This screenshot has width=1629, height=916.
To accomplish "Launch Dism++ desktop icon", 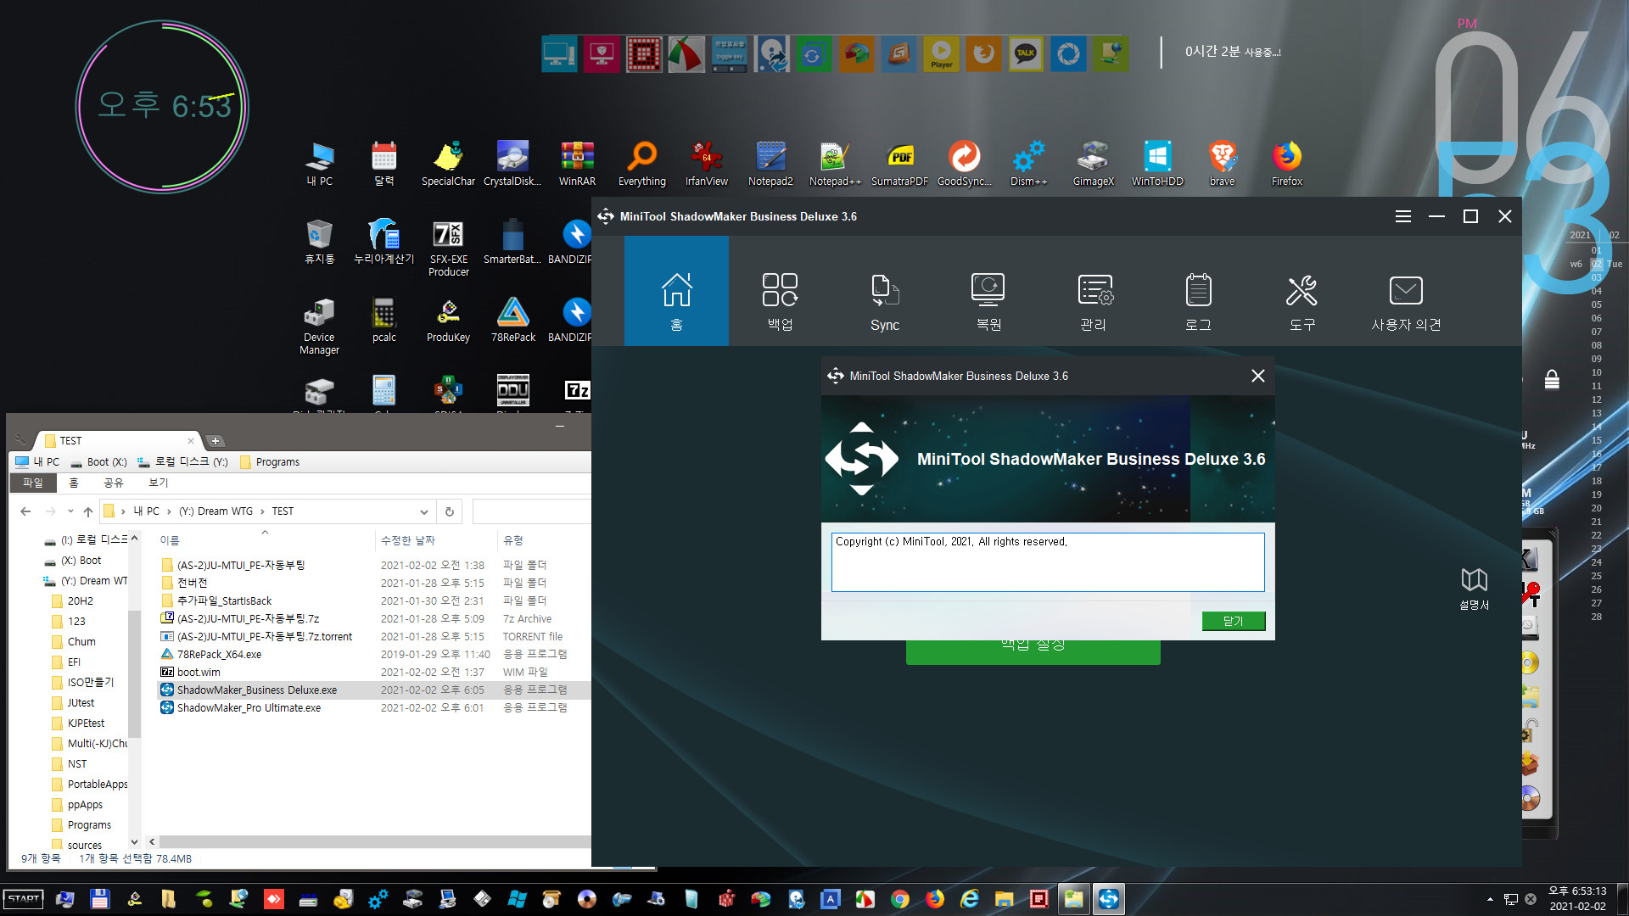I will (x=1029, y=164).
